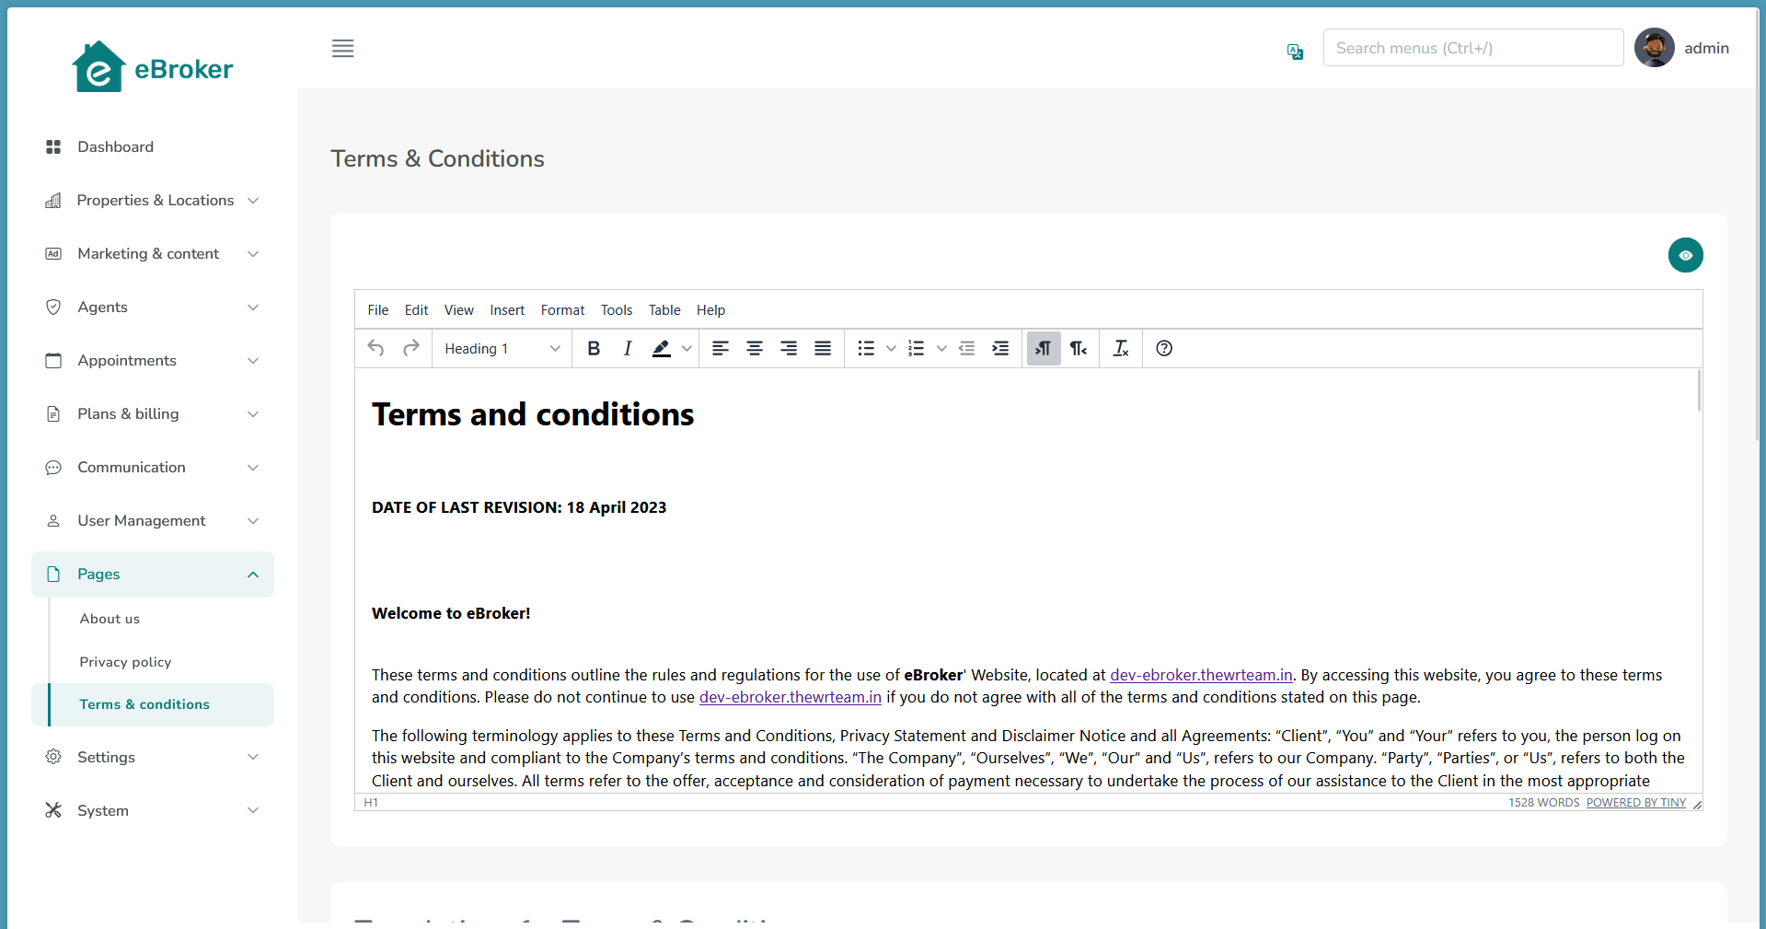Clear formatting from selected text

click(1120, 348)
